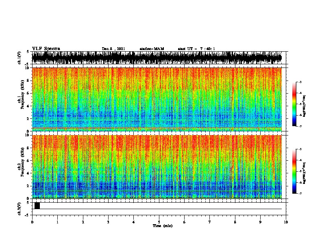Viewport: 322px width, 249px height.
Task: Click time axis tick label "8"
Action: click(235, 222)
